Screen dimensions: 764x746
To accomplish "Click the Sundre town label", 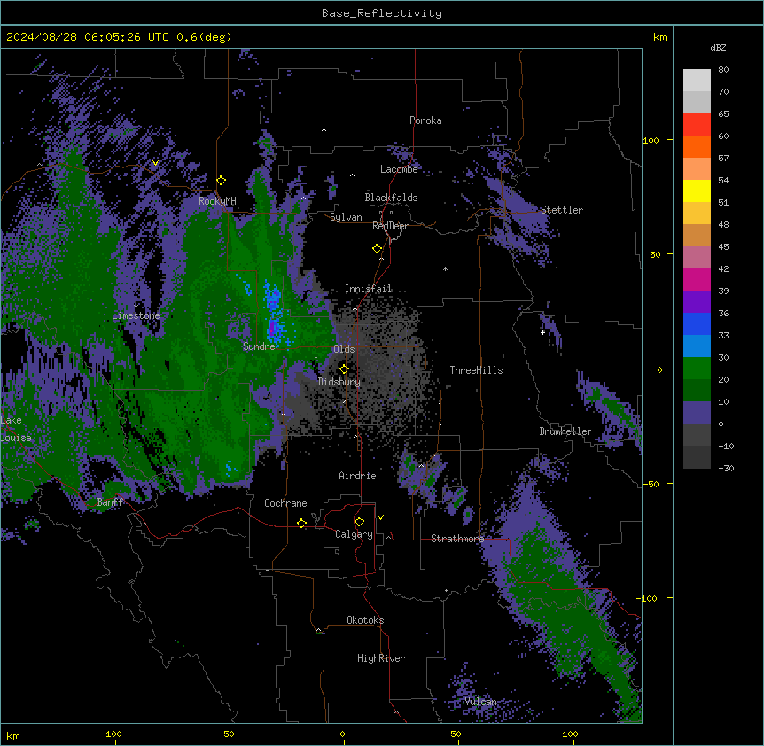I will 259,346.
